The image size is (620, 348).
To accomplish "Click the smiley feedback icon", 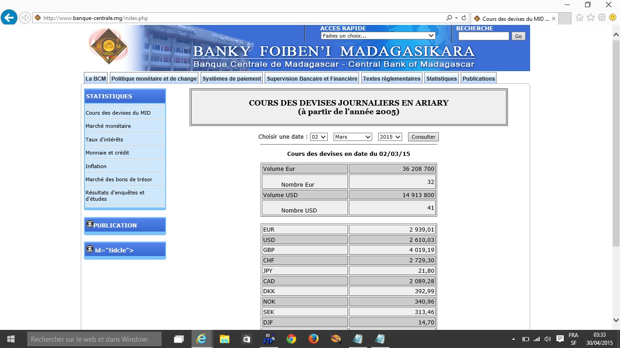I will coord(612,18).
